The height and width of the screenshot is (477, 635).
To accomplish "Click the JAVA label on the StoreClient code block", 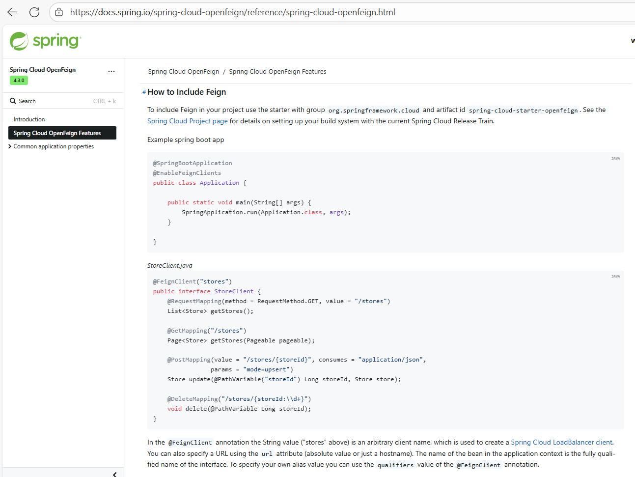I will (x=615, y=277).
